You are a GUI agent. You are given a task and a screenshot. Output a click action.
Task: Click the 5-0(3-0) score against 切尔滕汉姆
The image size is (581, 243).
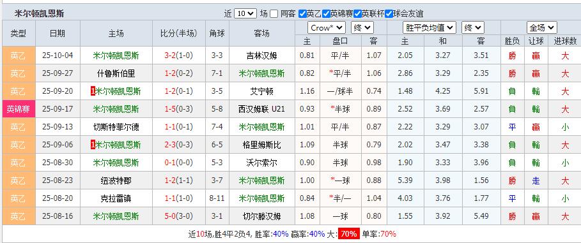coord(178,216)
